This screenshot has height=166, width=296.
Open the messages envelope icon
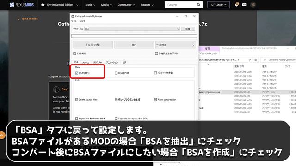[x=244, y=5]
